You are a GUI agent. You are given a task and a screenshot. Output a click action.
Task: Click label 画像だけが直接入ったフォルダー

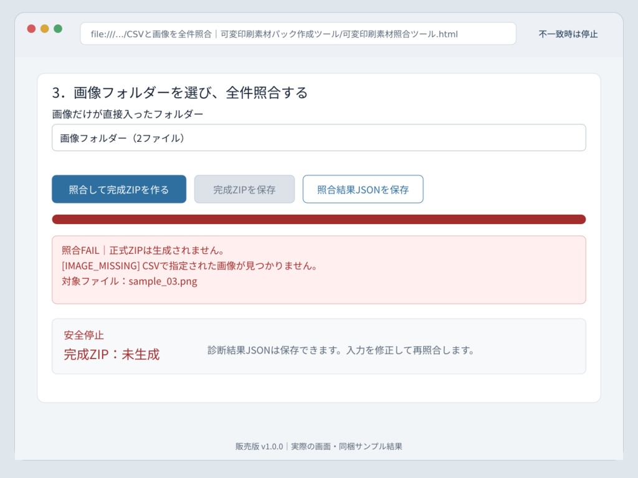pos(127,115)
